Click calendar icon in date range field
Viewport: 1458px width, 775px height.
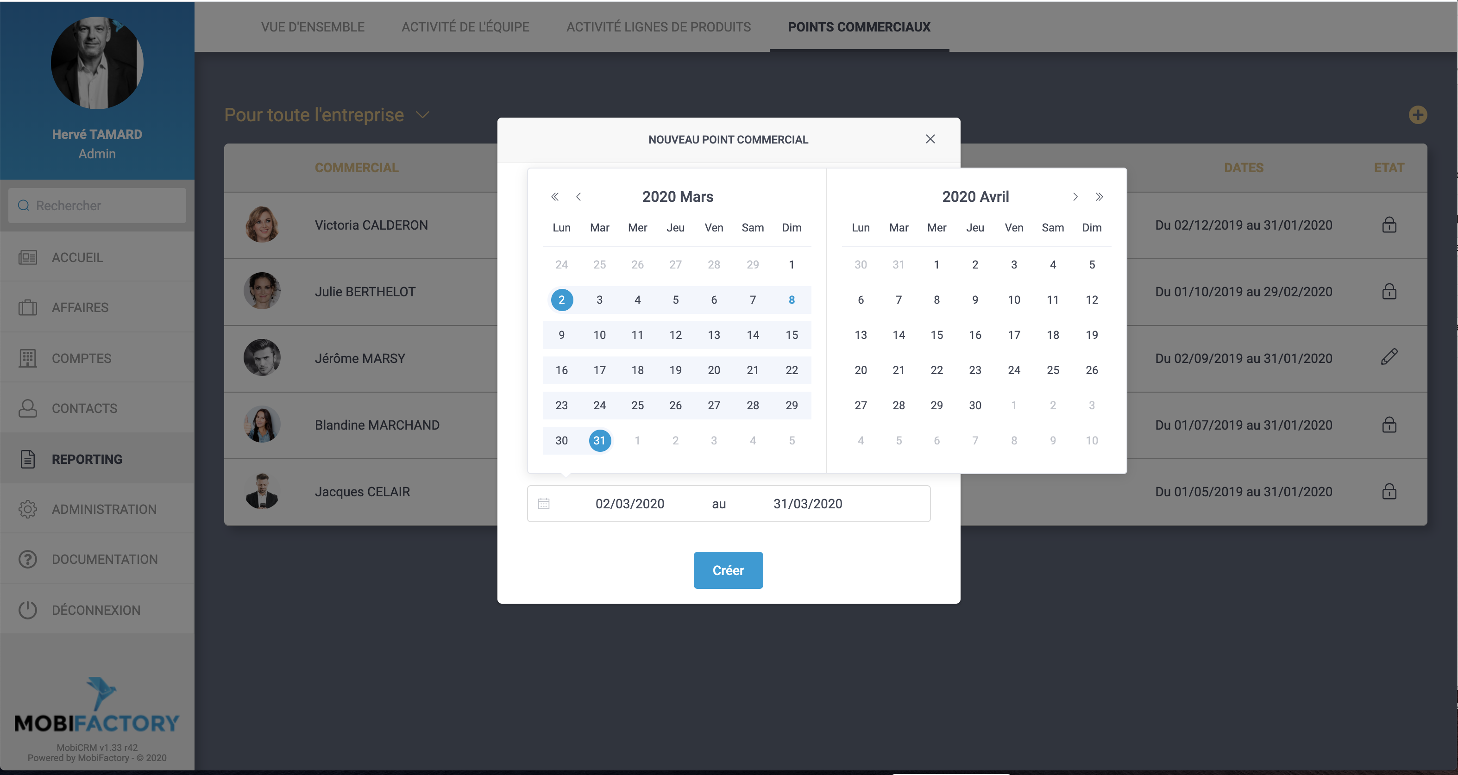coord(543,503)
